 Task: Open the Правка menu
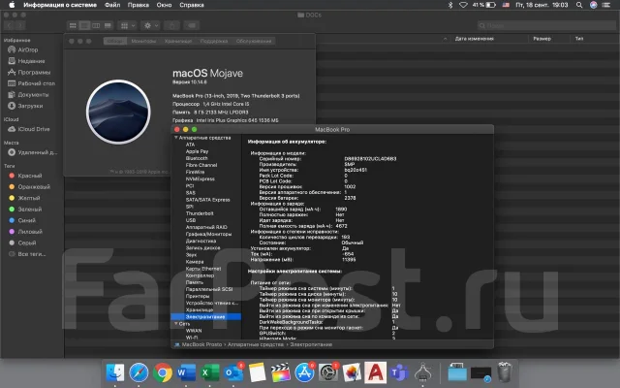pyautogui.click(x=138, y=5)
